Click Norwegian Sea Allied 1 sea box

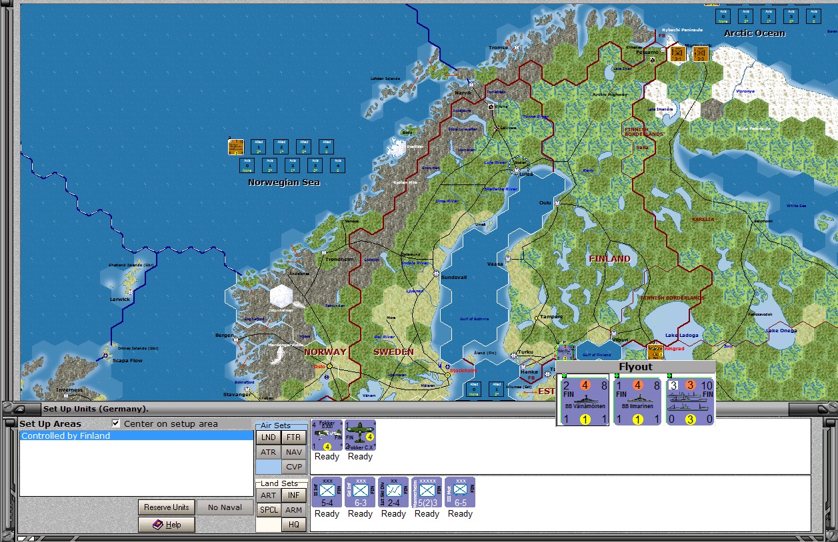coord(259,147)
